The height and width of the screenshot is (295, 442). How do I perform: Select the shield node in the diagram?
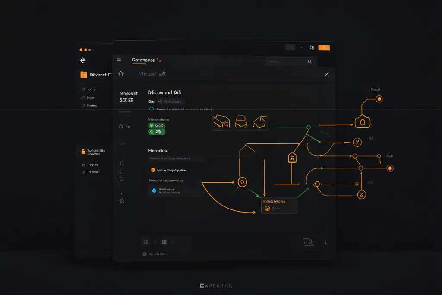[x=362, y=195]
